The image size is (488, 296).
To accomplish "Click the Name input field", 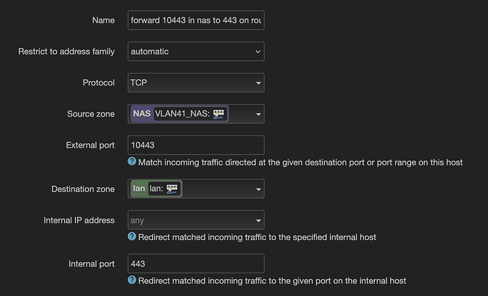I will [196, 20].
